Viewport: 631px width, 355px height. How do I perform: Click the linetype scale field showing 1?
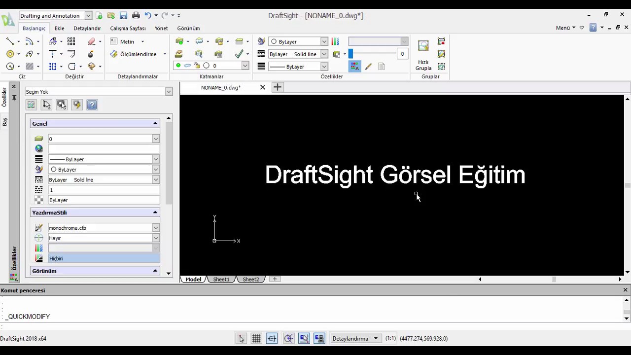(104, 190)
